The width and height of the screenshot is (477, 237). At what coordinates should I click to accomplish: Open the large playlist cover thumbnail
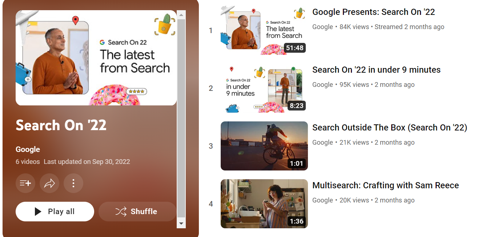point(96,58)
